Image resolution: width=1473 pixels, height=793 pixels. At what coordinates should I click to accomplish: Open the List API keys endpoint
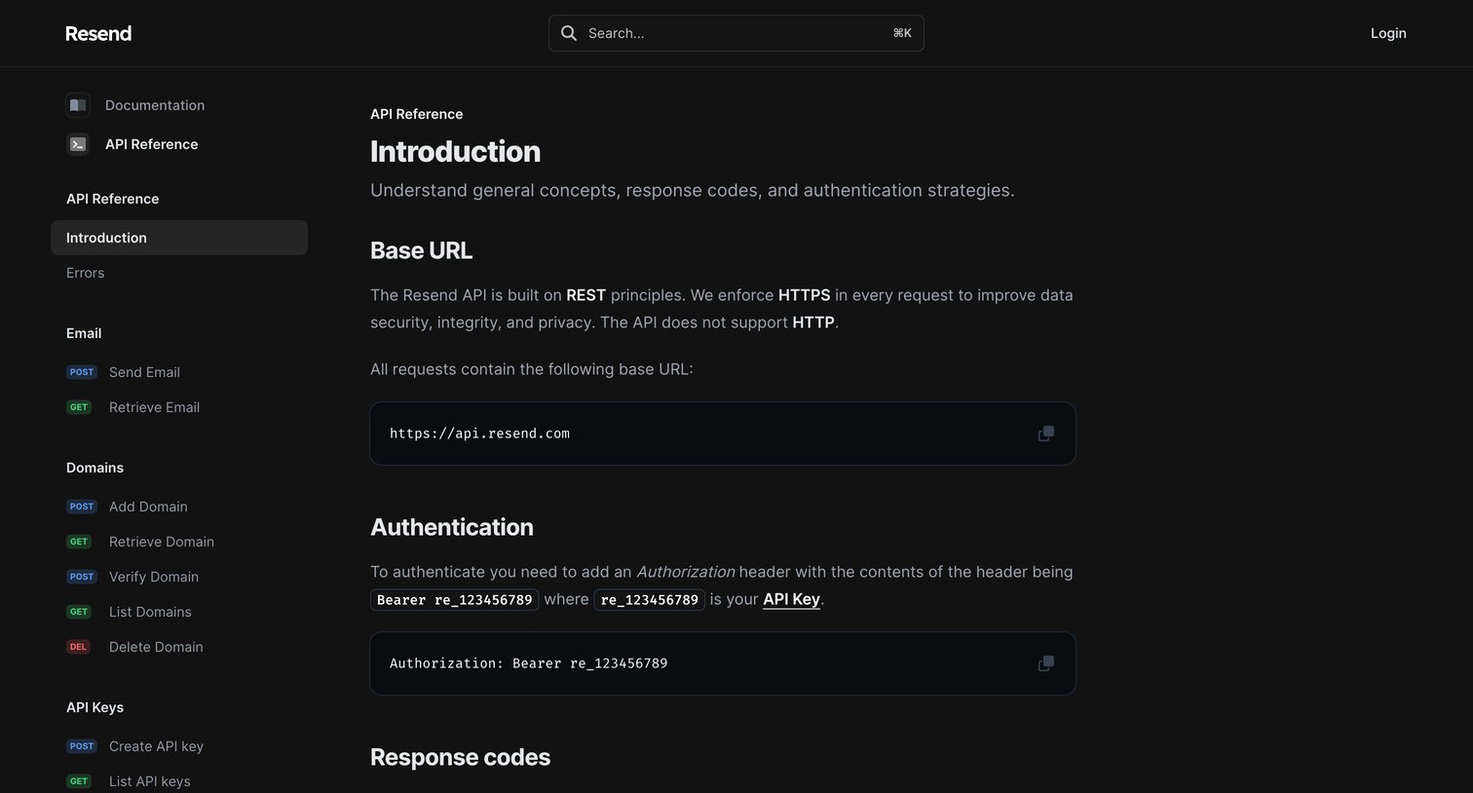tap(150, 781)
